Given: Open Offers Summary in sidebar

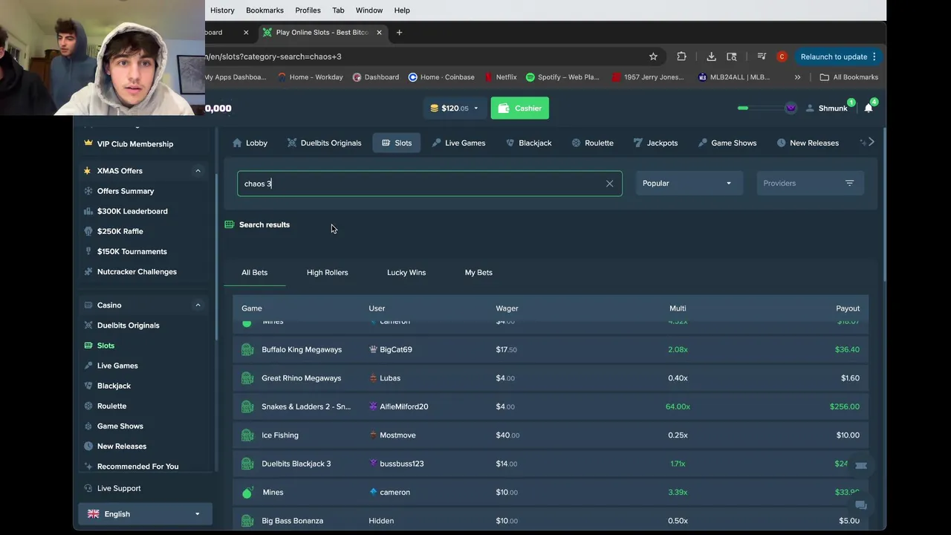Looking at the screenshot, I should click(x=126, y=191).
